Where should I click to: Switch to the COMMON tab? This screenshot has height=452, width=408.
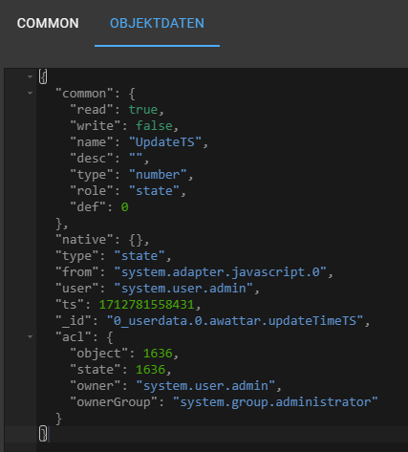coord(48,23)
